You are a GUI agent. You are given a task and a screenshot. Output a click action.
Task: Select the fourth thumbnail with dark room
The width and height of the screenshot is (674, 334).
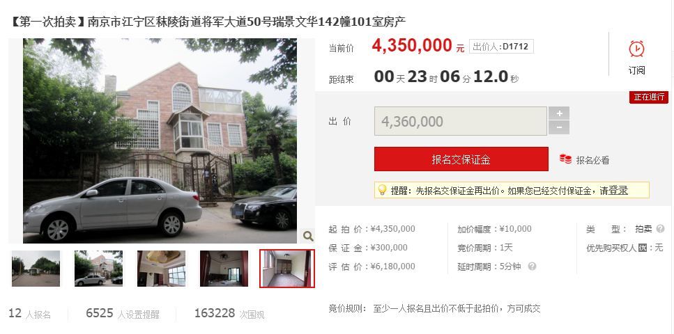coord(224,269)
